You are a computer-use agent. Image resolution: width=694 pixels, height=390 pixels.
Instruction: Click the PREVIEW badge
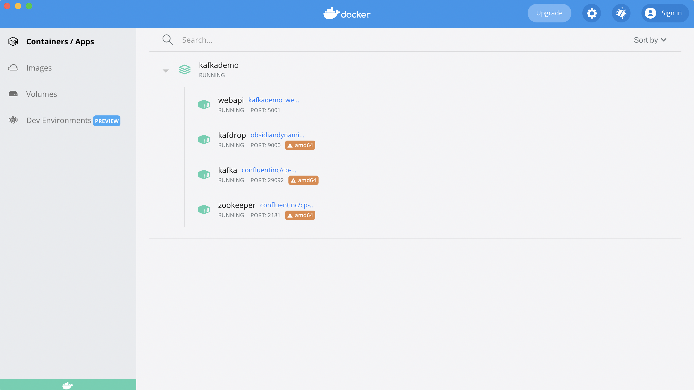107,121
